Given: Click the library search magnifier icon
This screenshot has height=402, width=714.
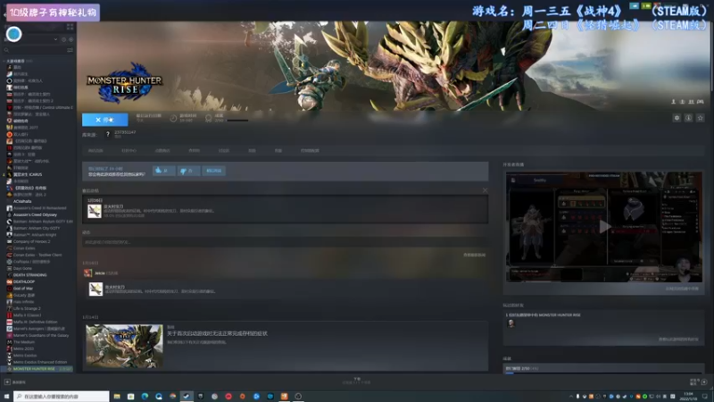Looking at the screenshot, I should [6, 50].
